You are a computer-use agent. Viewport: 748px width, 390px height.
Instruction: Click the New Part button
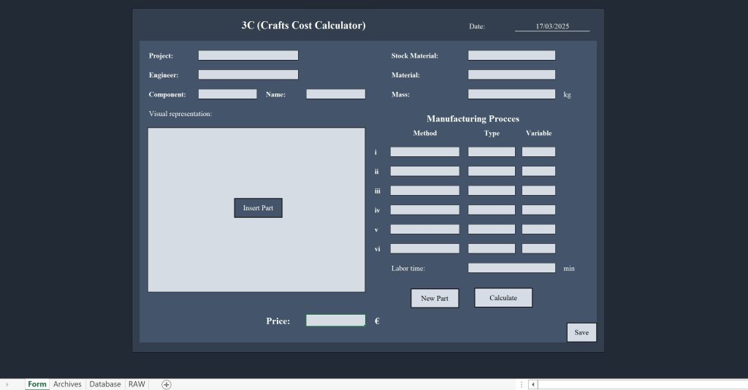click(x=435, y=298)
